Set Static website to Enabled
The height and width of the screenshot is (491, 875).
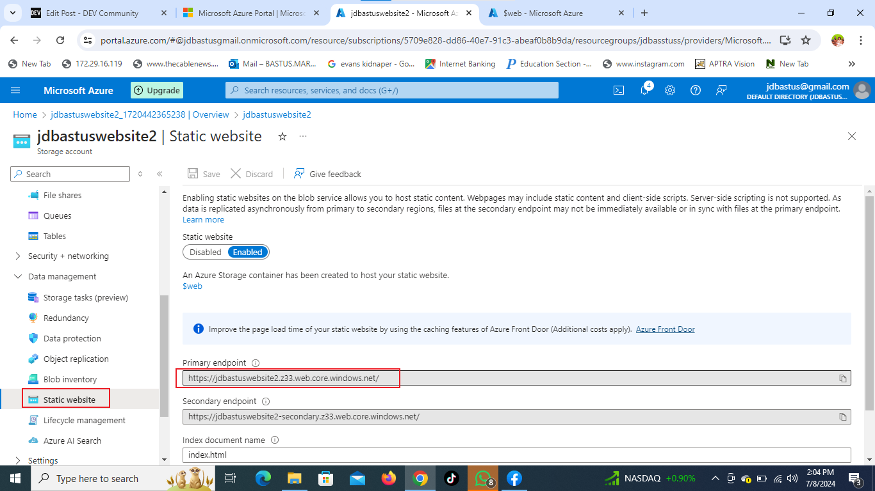point(248,252)
